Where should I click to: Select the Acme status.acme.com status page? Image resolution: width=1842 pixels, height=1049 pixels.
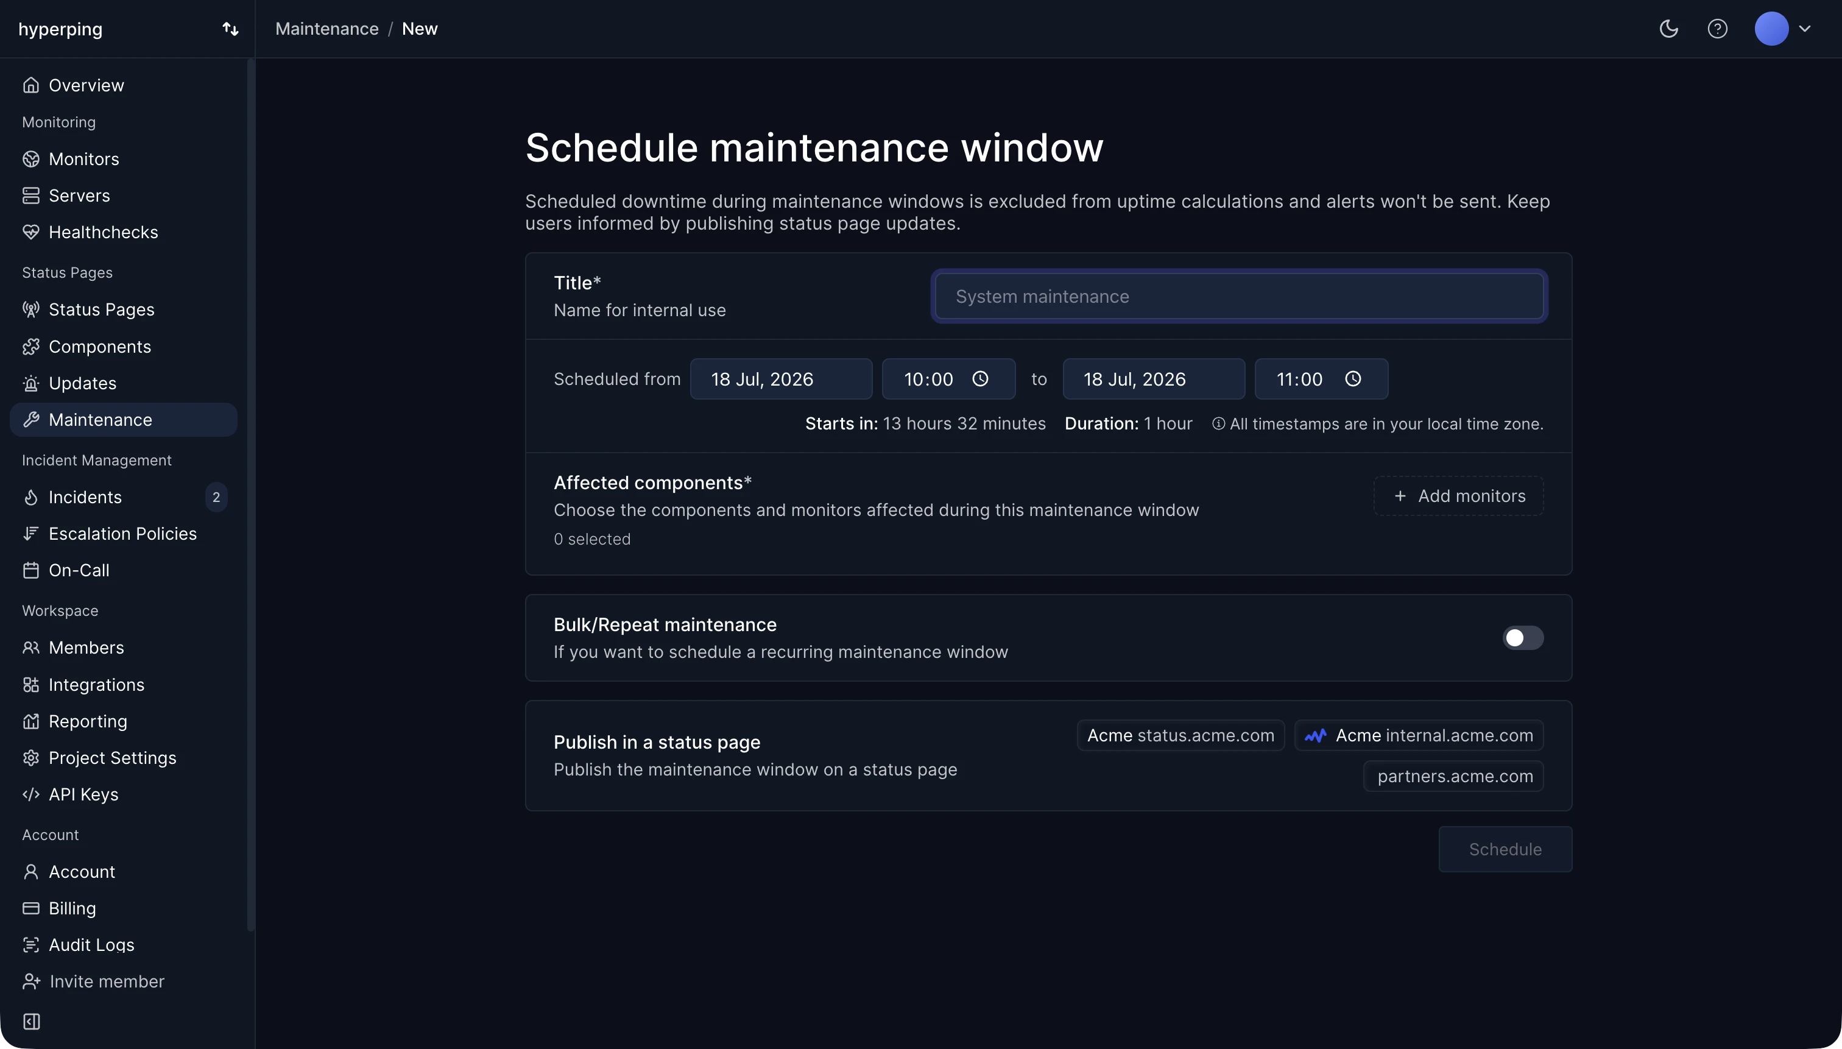(1180, 735)
